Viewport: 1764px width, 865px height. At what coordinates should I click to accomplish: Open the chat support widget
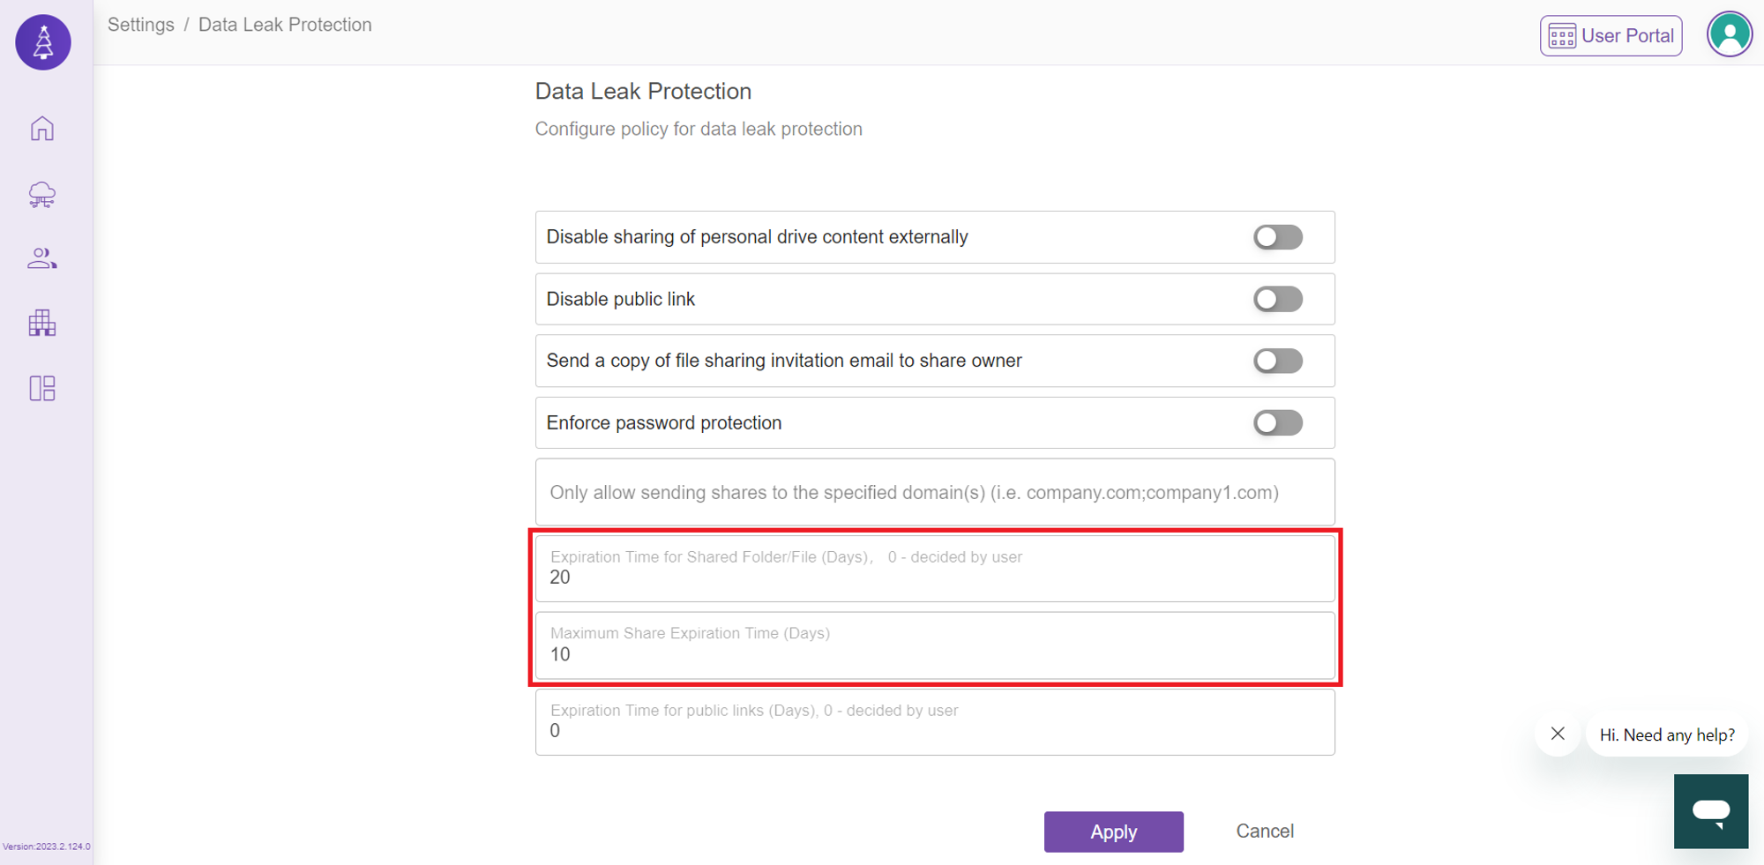(x=1711, y=811)
